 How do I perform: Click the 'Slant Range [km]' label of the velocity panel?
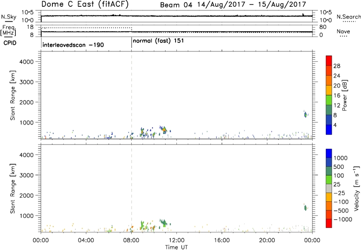click(13, 189)
